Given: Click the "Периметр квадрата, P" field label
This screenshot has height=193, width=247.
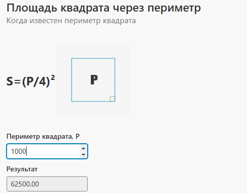Looking at the screenshot, I should coord(43,136).
